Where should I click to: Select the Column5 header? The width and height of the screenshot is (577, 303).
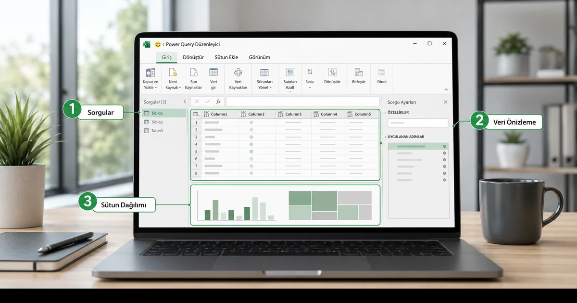pos(362,114)
